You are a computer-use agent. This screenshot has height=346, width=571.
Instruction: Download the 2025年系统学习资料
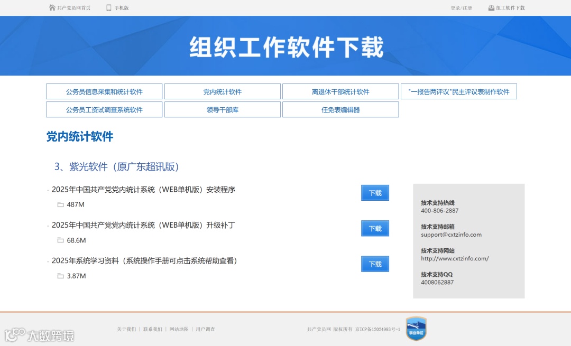pyautogui.click(x=375, y=264)
